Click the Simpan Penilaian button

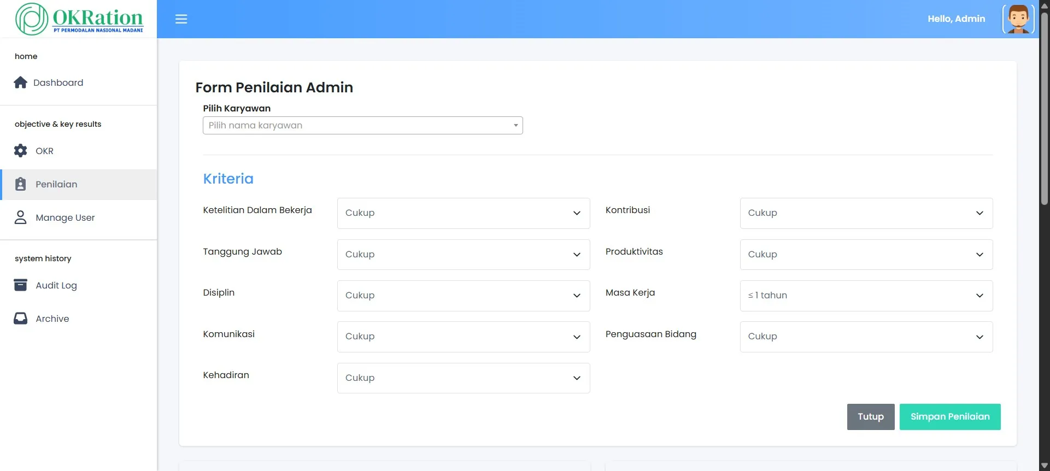tap(950, 417)
